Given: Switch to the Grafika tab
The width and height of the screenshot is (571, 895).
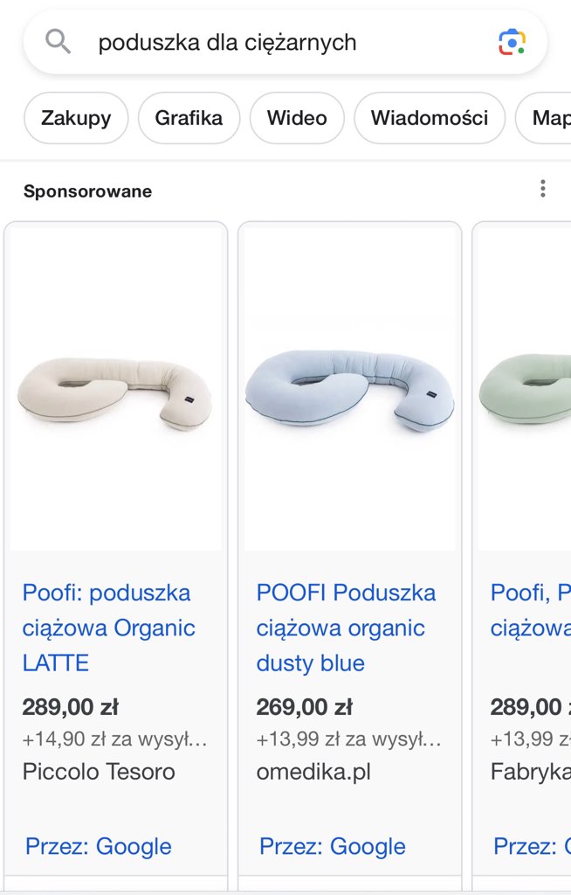Looking at the screenshot, I should (x=189, y=118).
